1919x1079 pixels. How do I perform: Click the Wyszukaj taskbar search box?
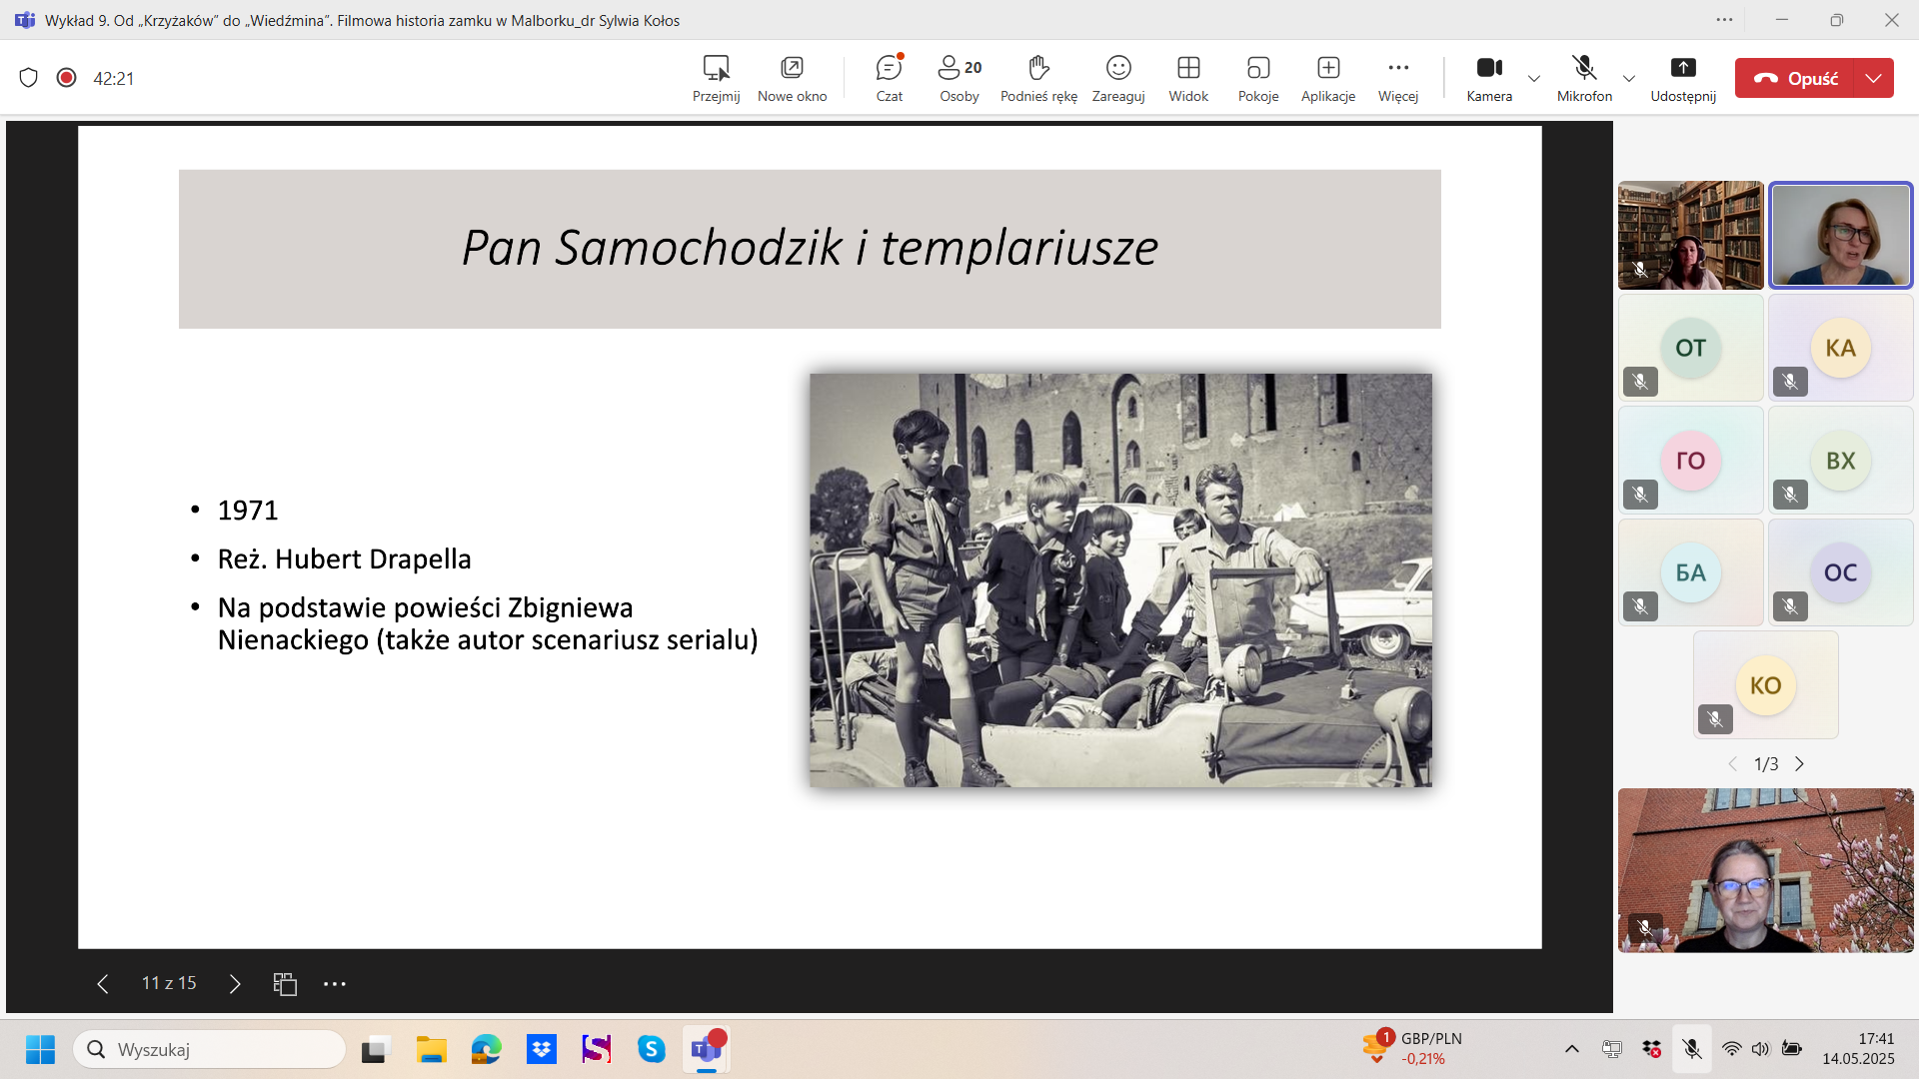[209, 1049]
